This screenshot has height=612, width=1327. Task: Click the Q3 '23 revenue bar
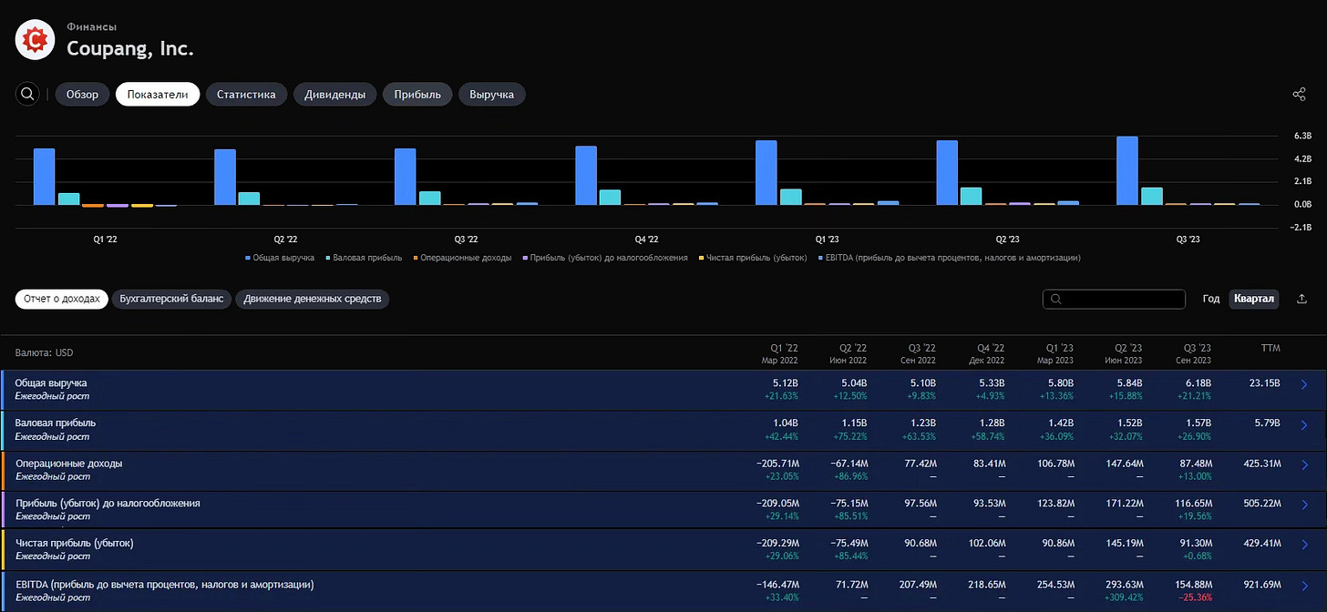coord(1127,171)
